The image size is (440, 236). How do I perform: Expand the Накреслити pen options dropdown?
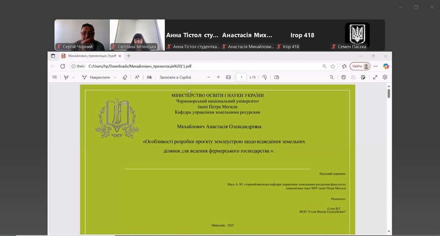tap(115, 77)
